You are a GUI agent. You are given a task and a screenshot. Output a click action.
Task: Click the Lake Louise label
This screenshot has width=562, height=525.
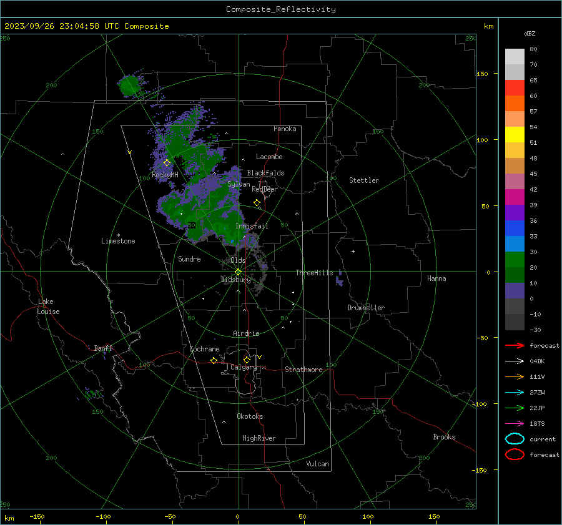tap(48, 307)
